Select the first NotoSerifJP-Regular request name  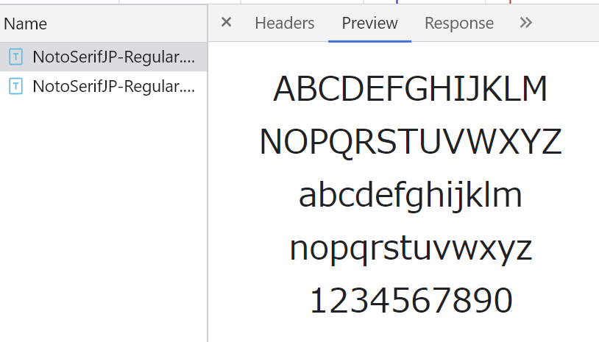(x=114, y=57)
